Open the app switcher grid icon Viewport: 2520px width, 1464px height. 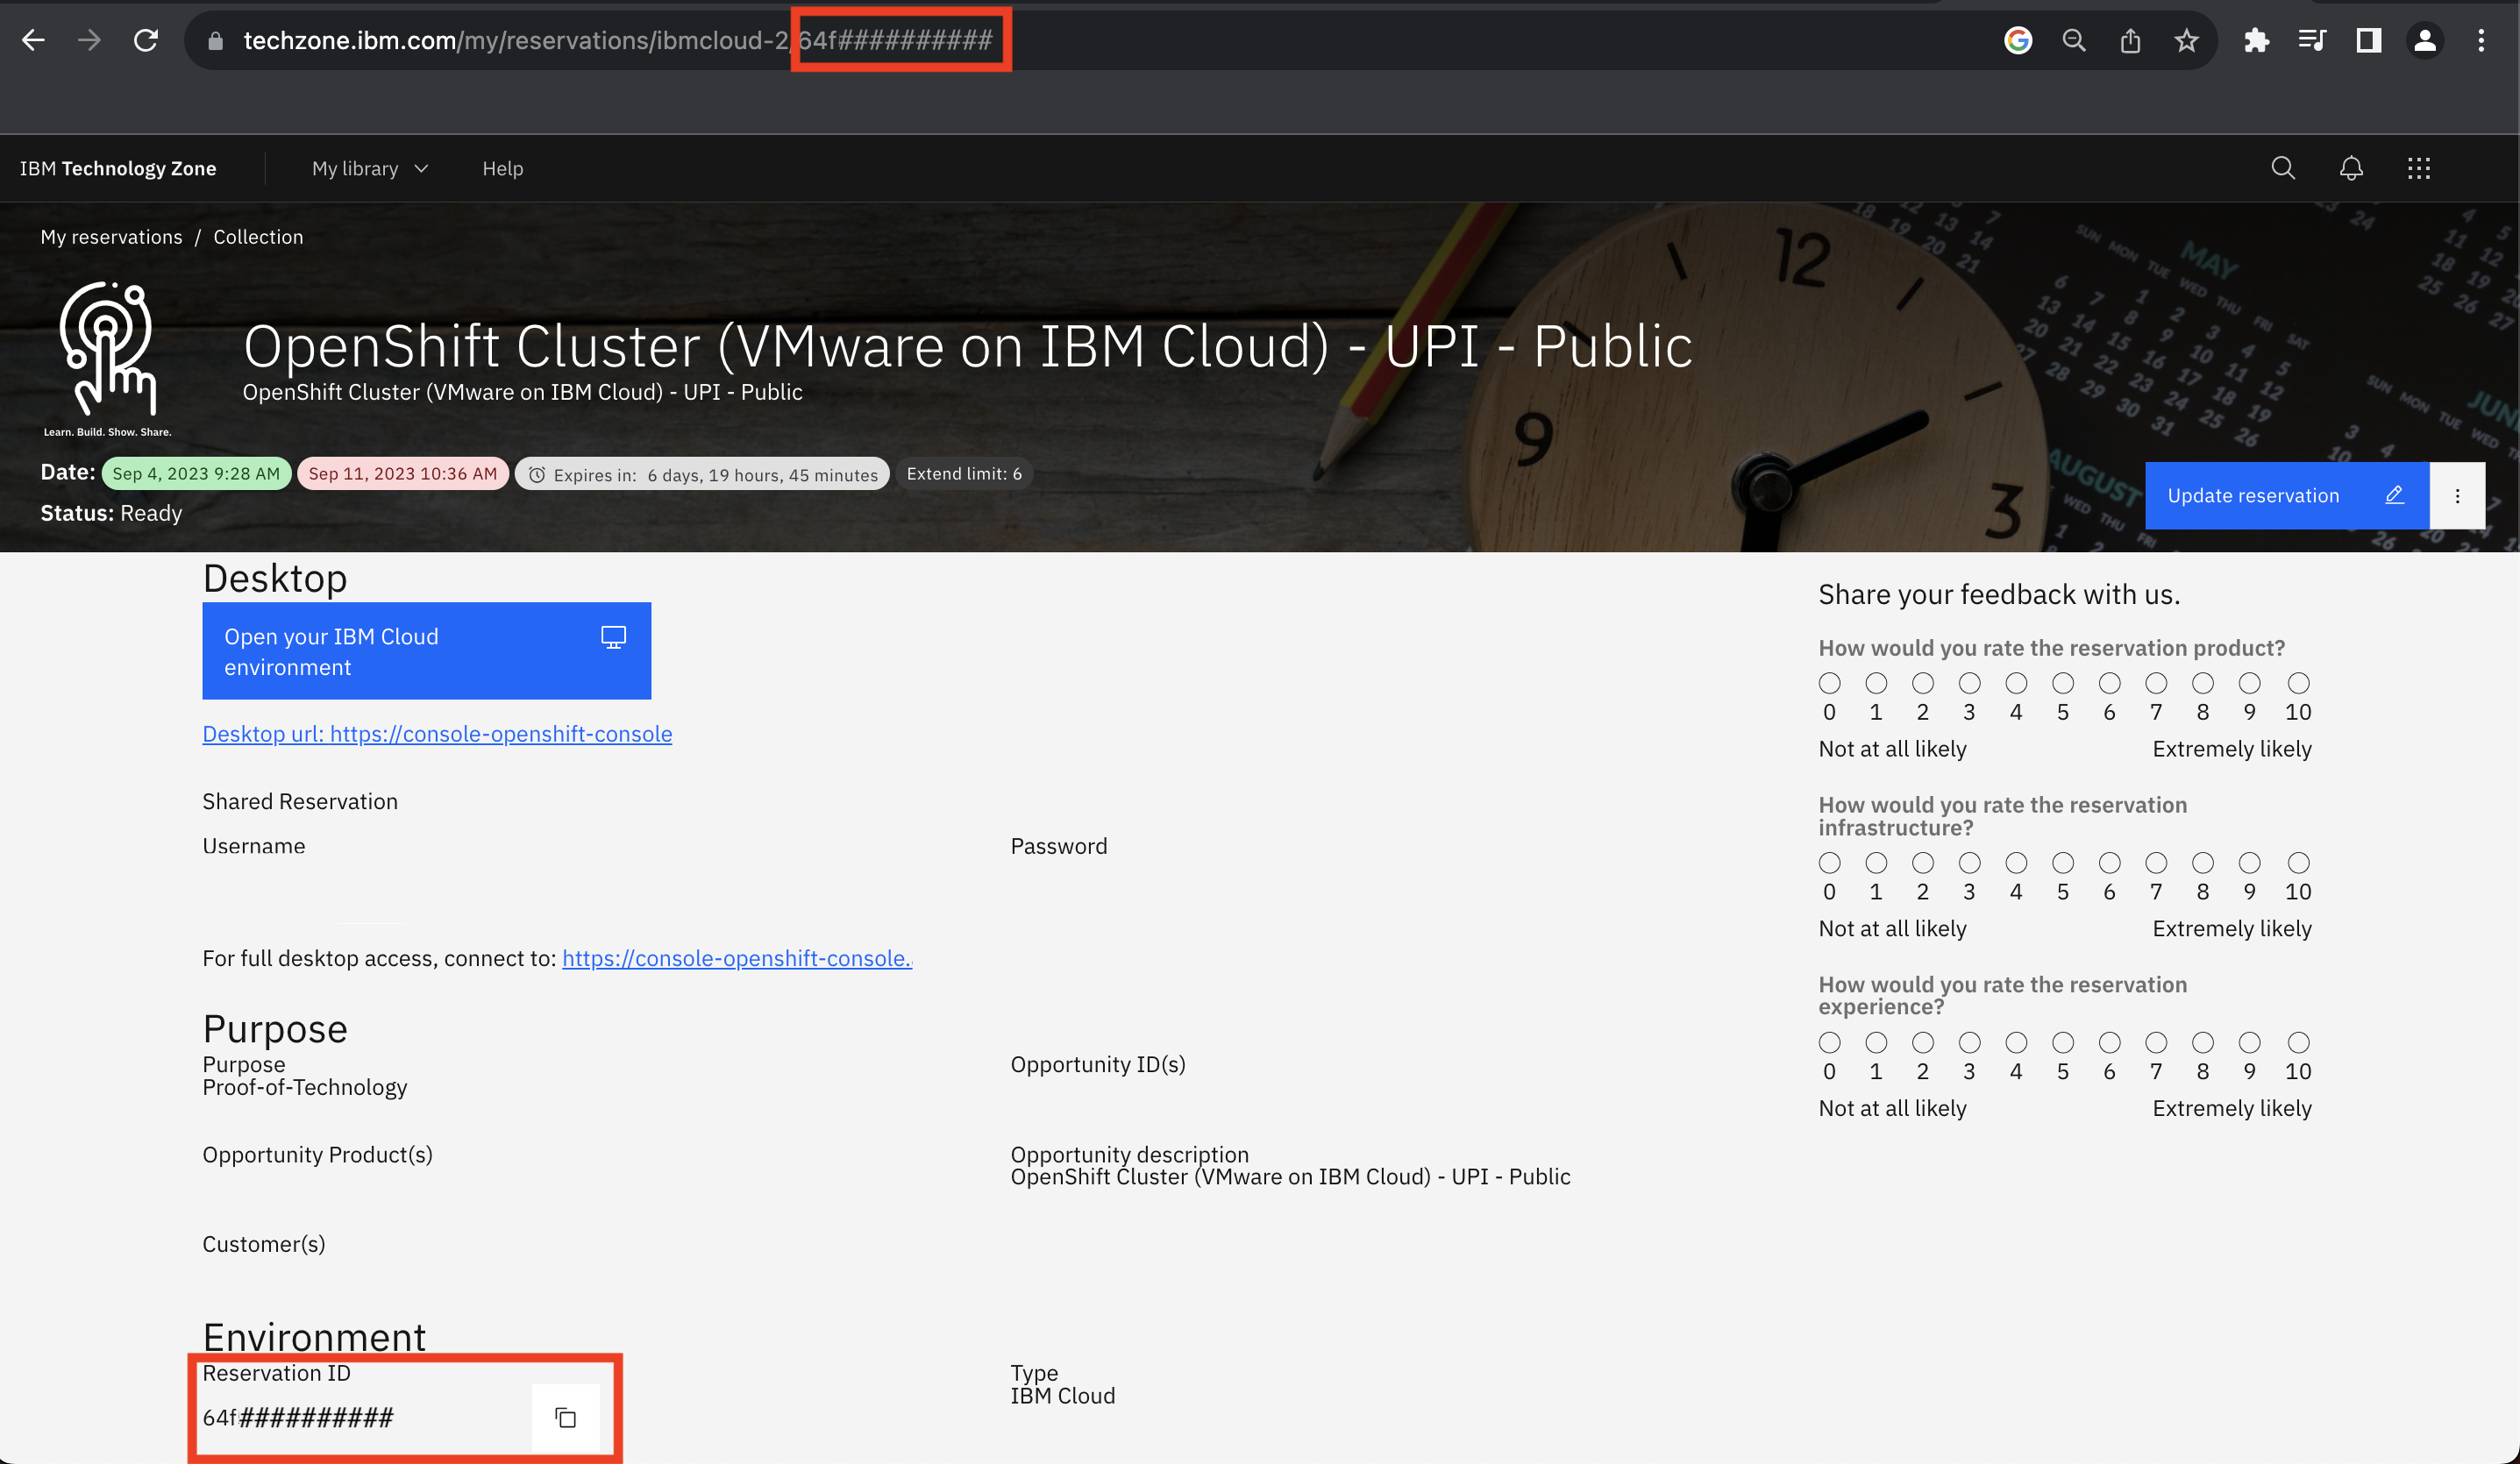2418,168
